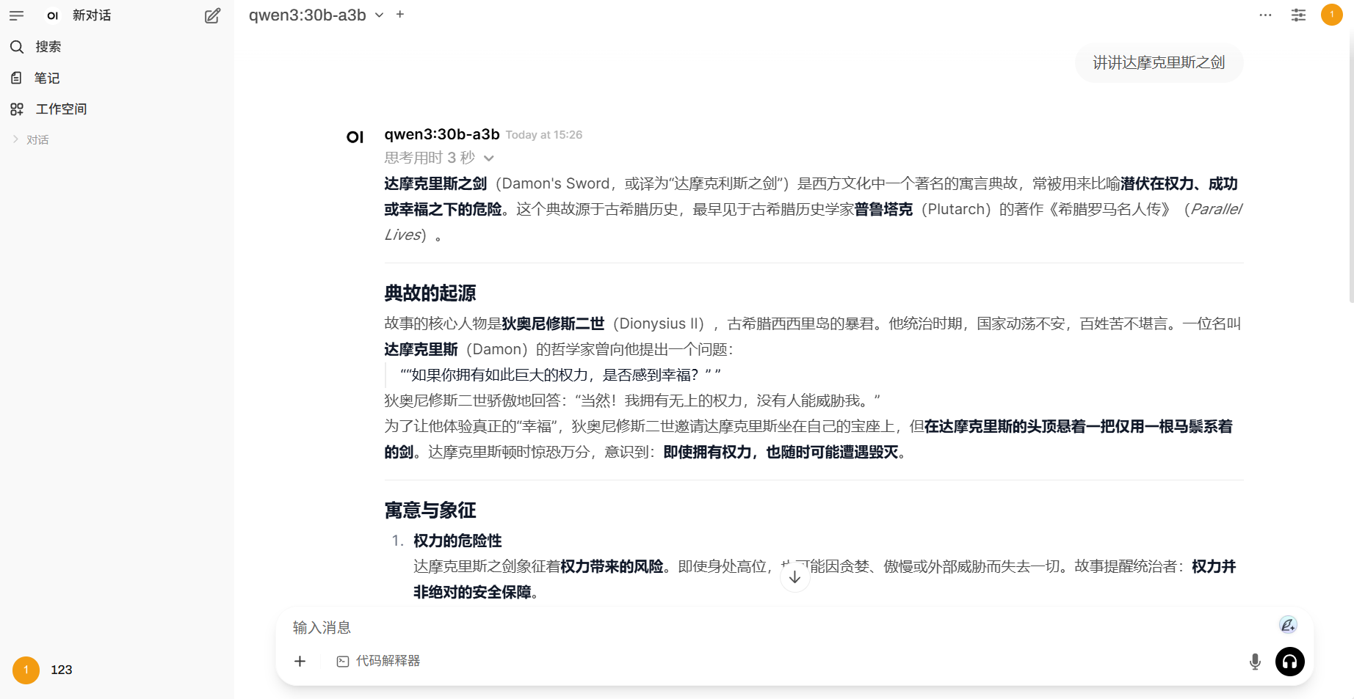Viewport: 1354px width, 699px height.
Task: Open 笔记 notes from the sidebar
Action: pyautogui.click(x=46, y=78)
